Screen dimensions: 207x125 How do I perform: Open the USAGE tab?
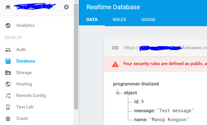tap(148, 19)
